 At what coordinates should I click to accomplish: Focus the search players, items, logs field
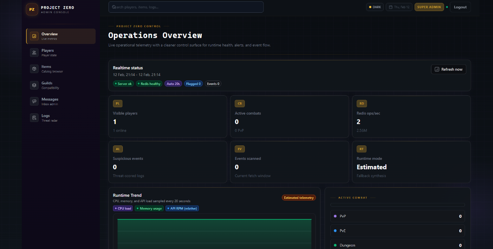point(186,7)
